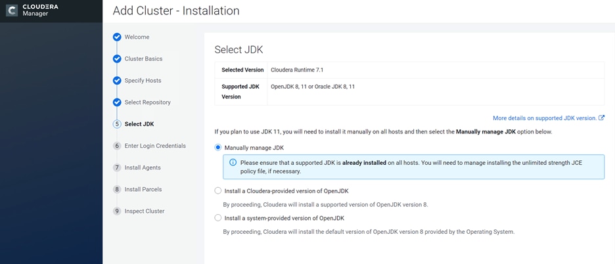Click the step 7 number badge

(117, 167)
